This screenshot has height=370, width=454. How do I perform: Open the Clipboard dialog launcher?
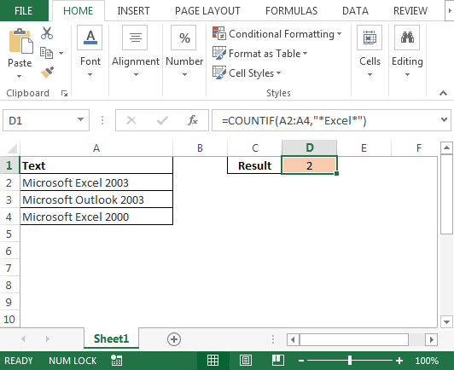[x=64, y=93]
